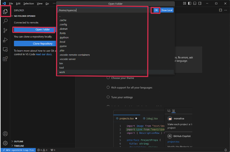Image resolution: width=230 pixels, height=152 pixels.
Task: Open the View menu
Action: [39, 3]
